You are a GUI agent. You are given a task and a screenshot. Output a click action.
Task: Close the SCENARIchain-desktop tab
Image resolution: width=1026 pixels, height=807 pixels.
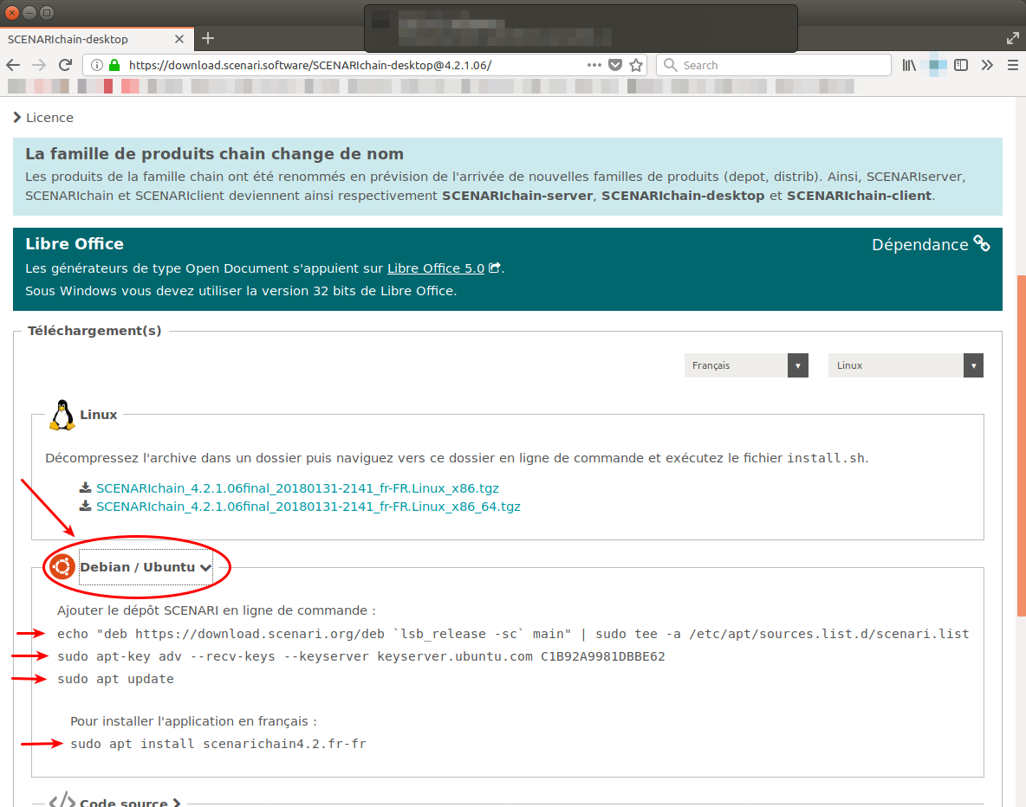coord(179,39)
